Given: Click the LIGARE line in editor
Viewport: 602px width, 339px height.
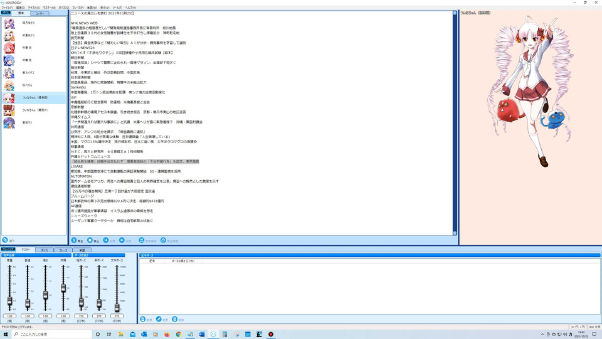Looking at the screenshot, I should point(77,166).
